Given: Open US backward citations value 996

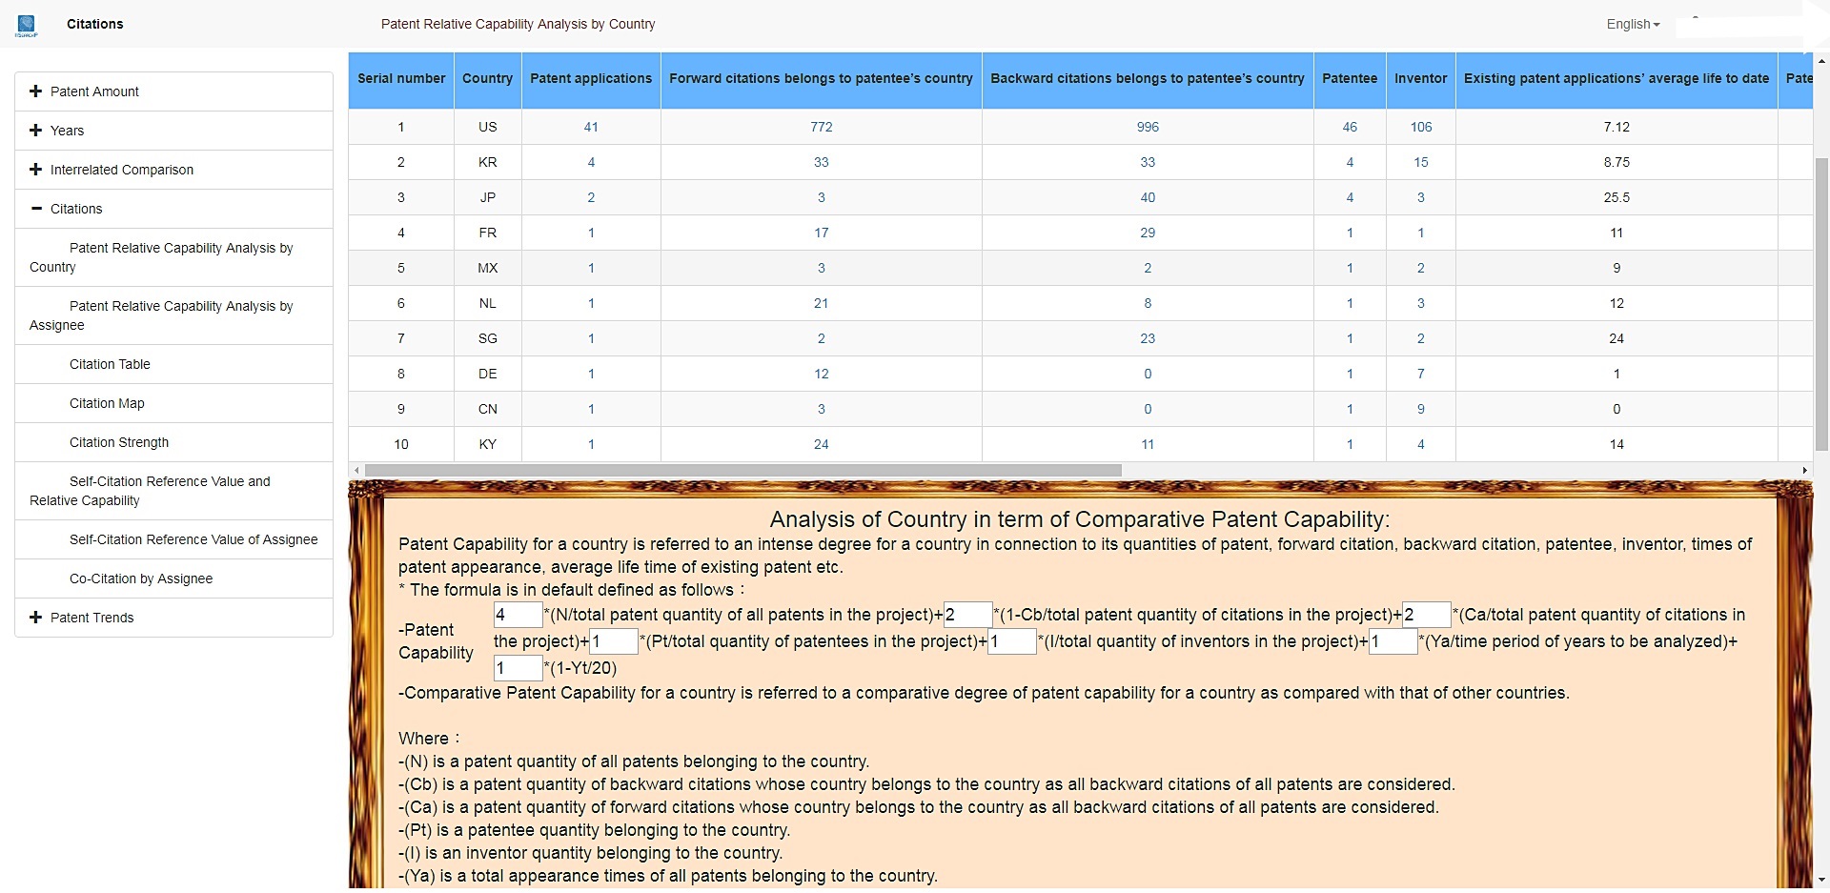Looking at the screenshot, I should 1148,127.
